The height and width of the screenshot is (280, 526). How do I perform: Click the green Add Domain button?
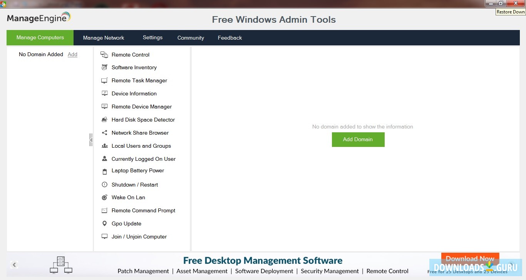click(358, 140)
